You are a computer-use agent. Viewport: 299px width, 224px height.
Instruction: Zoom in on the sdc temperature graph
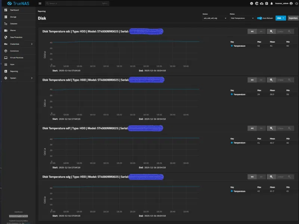click(271, 31)
